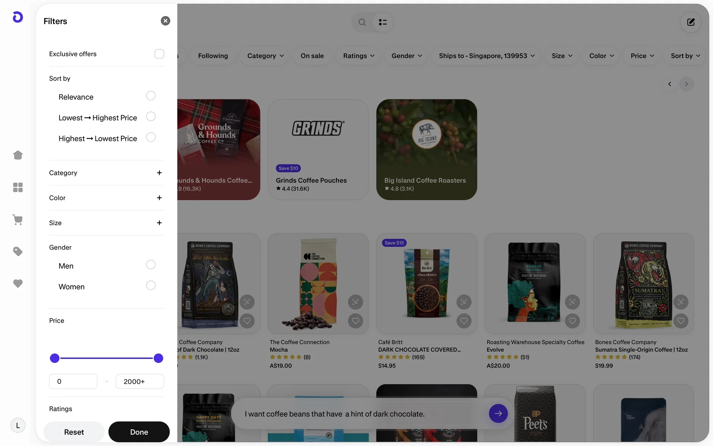The width and height of the screenshot is (713, 446).
Task: Open the deals tag icon in sidebar
Action: 18,252
